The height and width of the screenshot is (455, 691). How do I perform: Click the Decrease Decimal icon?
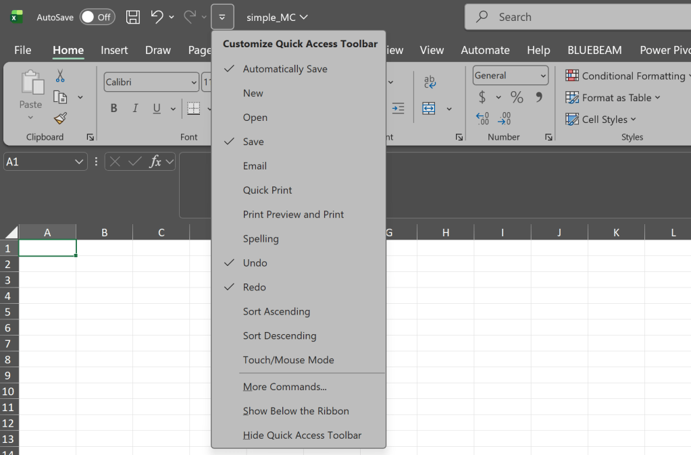pos(504,119)
